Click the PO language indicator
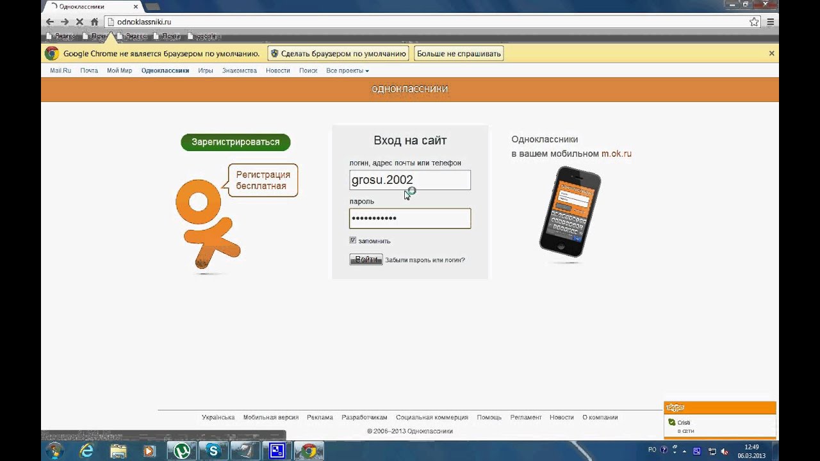This screenshot has width=820, height=461. 652,450
